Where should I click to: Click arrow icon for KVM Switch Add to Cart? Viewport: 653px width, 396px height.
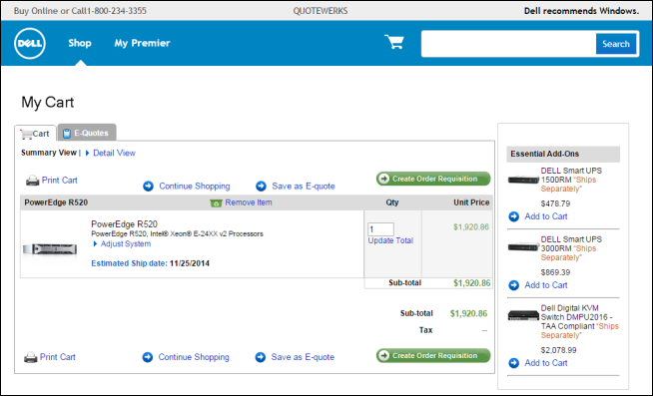click(x=514, y=363)
